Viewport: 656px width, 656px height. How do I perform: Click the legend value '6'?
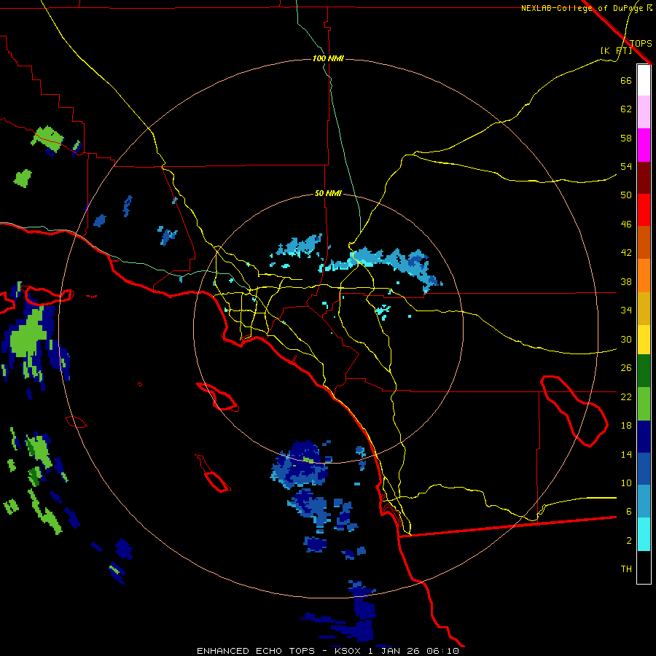tap(628, 511)
